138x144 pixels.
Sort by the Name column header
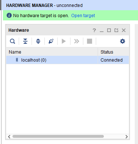pos(52,52)
